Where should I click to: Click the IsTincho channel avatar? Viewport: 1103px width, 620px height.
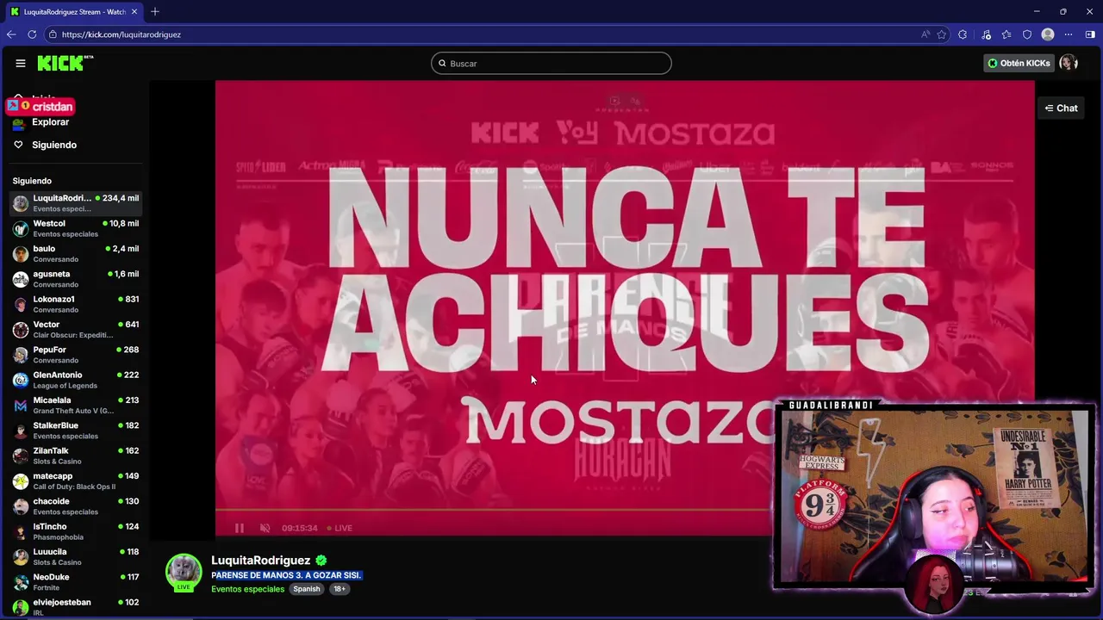click(x=21, y=531)
